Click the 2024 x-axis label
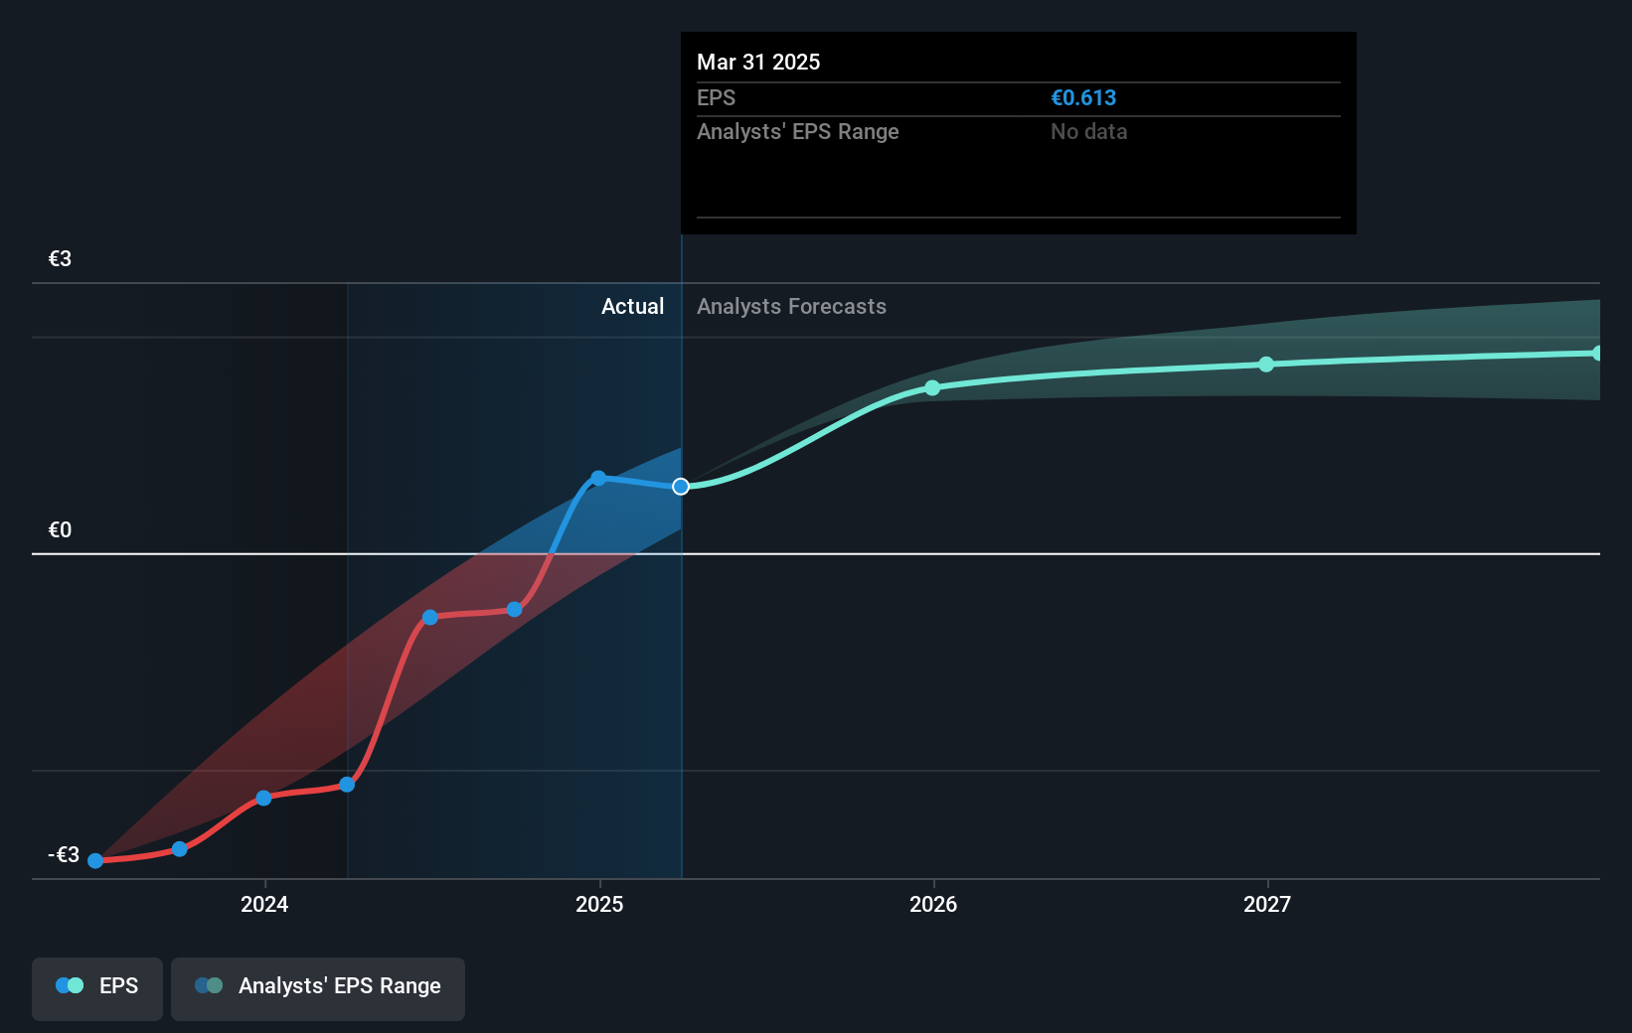This screenshot has width=1632, height=1033. tap(264, 904)
